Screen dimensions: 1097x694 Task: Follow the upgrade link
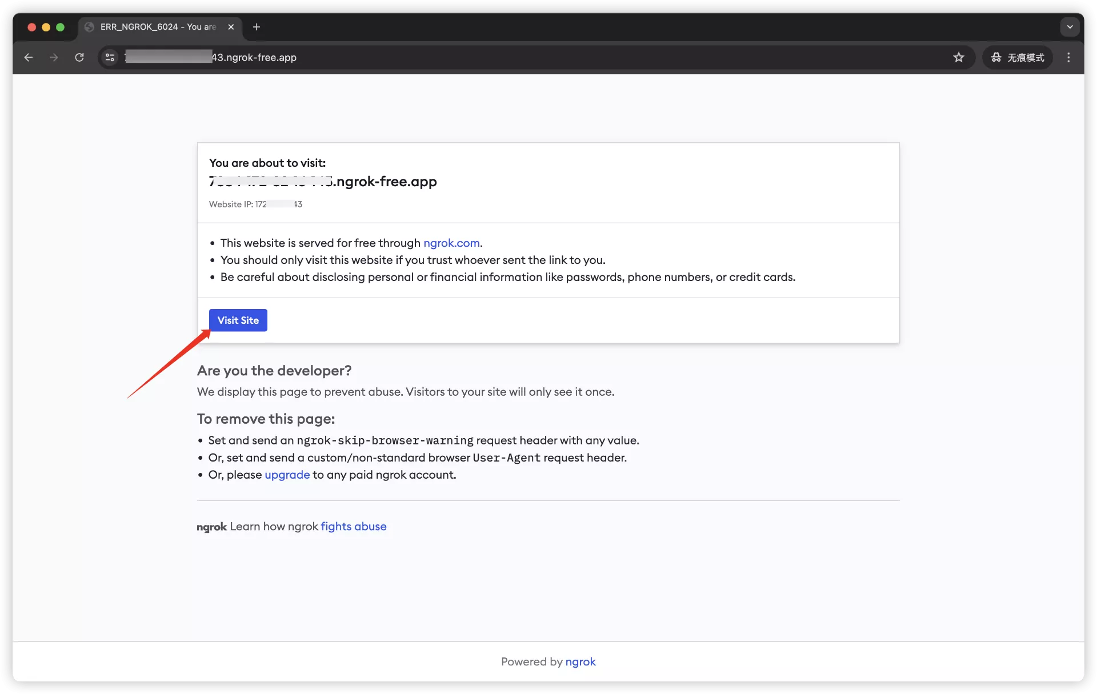(x=287, y=475)
